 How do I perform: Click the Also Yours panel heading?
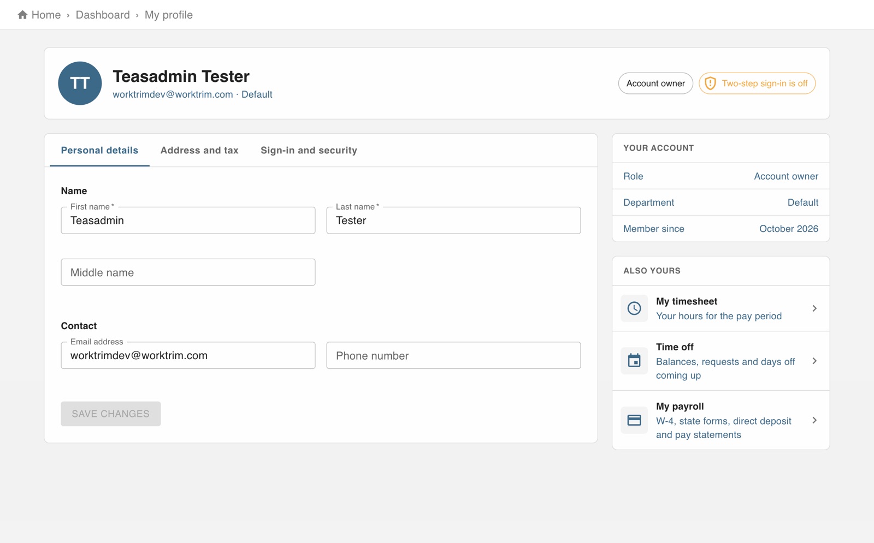652,271
